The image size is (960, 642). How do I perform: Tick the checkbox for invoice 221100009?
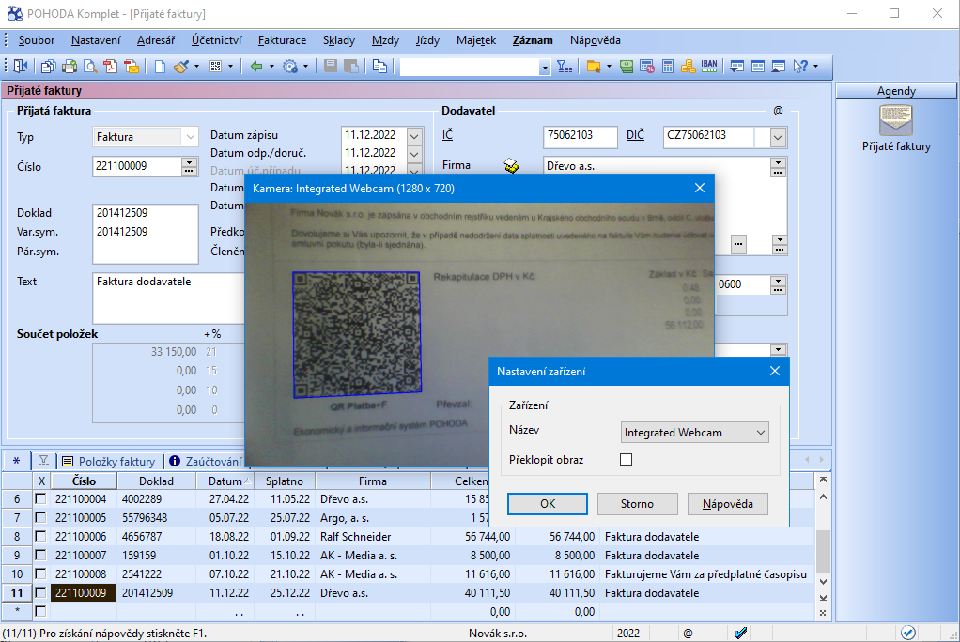point(40,593)
